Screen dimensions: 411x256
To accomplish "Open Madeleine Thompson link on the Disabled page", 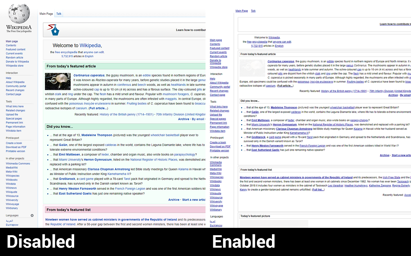I will click(x=97, y=135).
